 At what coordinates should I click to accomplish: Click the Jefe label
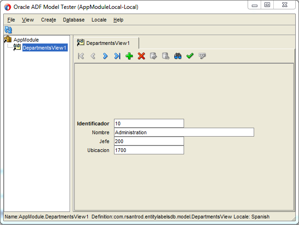pyautogui.click(x=104, y=141)
